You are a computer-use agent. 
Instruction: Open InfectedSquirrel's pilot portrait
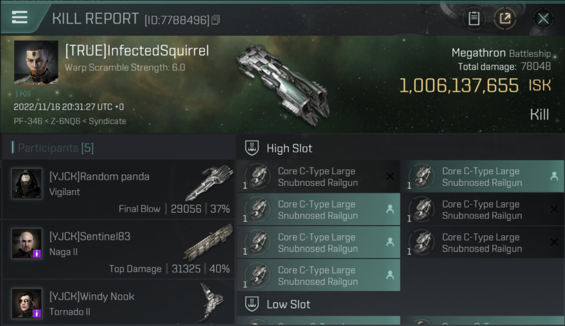pos(36,63)
